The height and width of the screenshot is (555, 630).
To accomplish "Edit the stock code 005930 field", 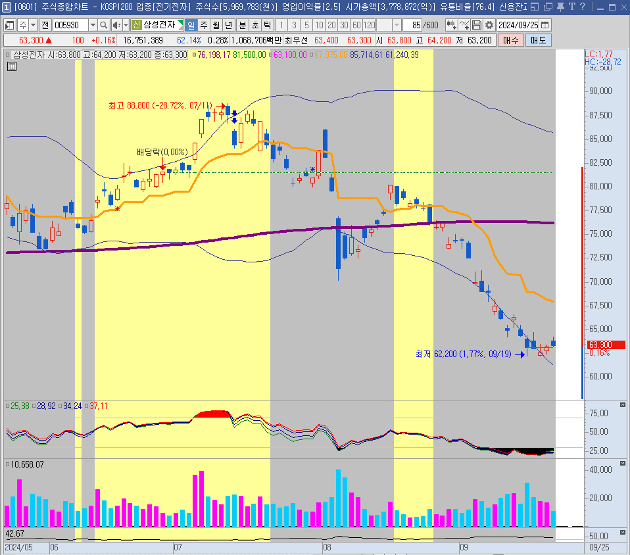I will [70, 26].
